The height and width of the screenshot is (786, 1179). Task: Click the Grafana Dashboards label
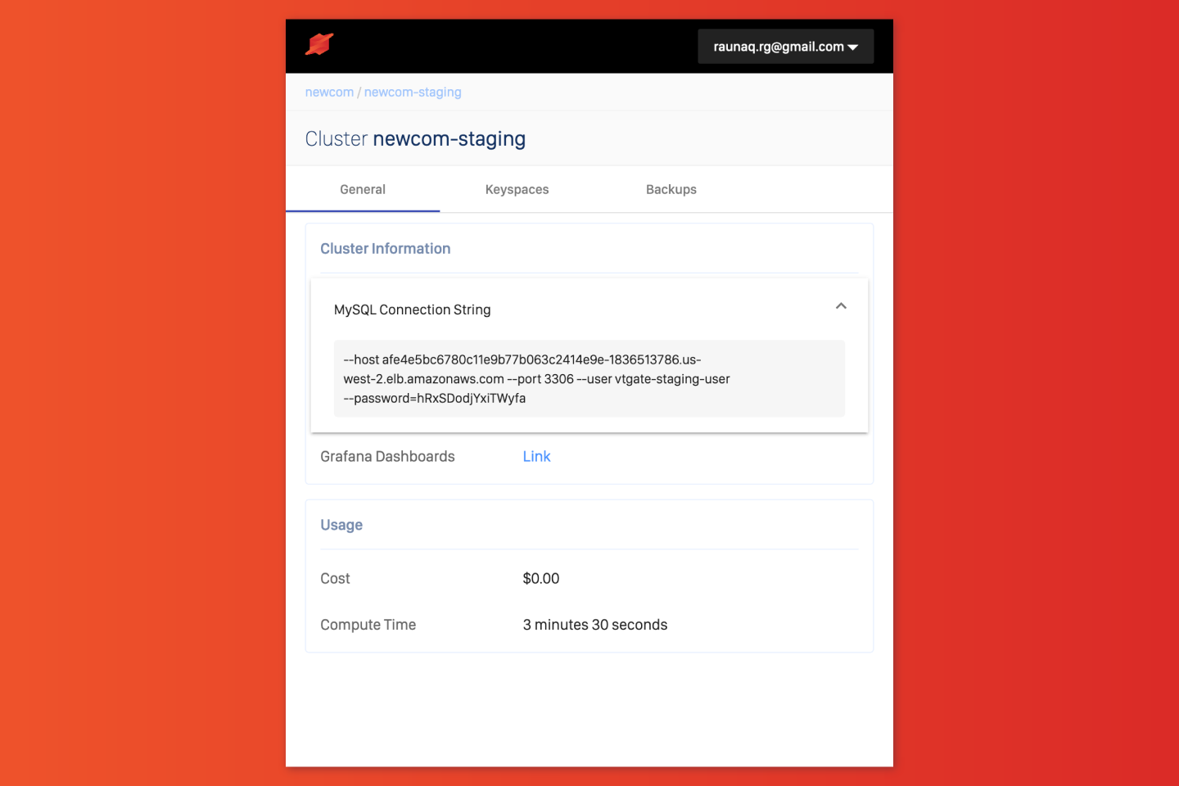(387, 457)
